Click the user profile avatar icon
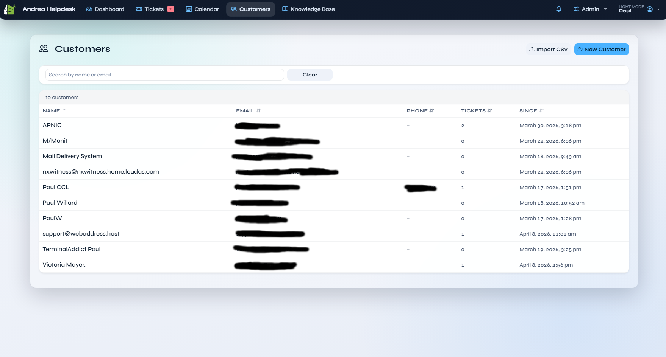666x357 pixels. (x=650, y=9)
